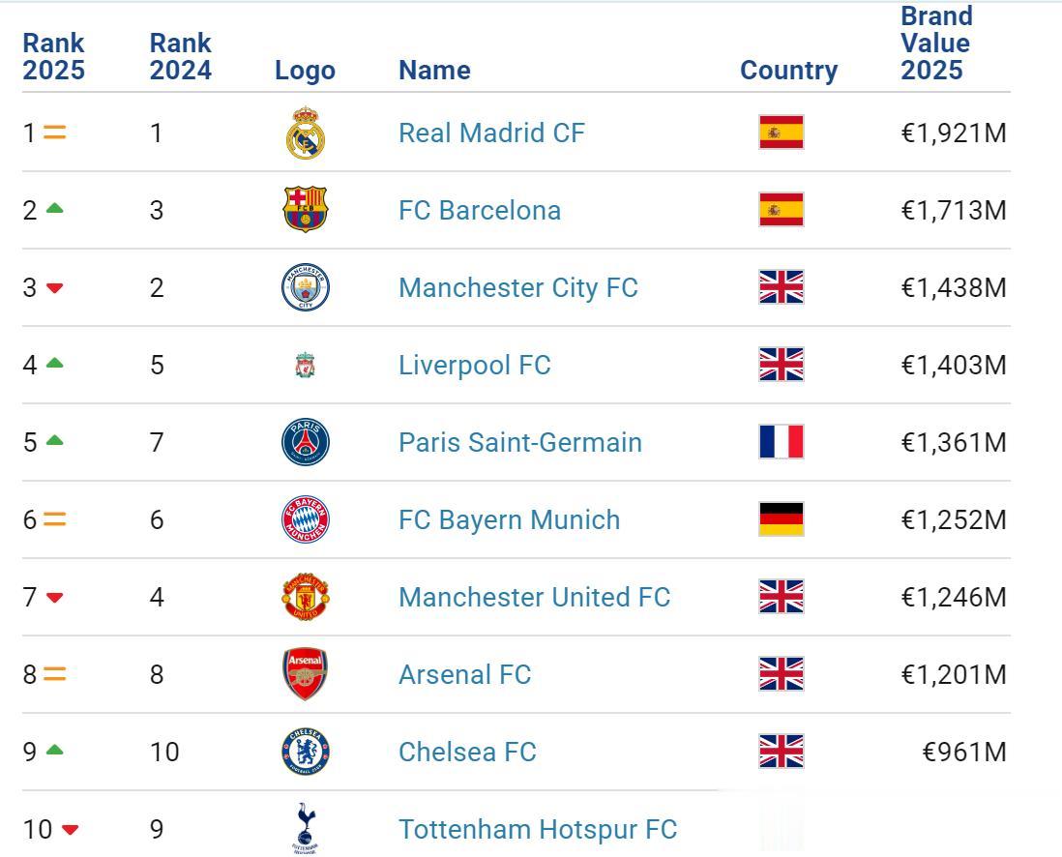This screenshot has height=857, width=1062.
Task: Click the Manchester United crest logo
Action: click(x=306, y=597)
